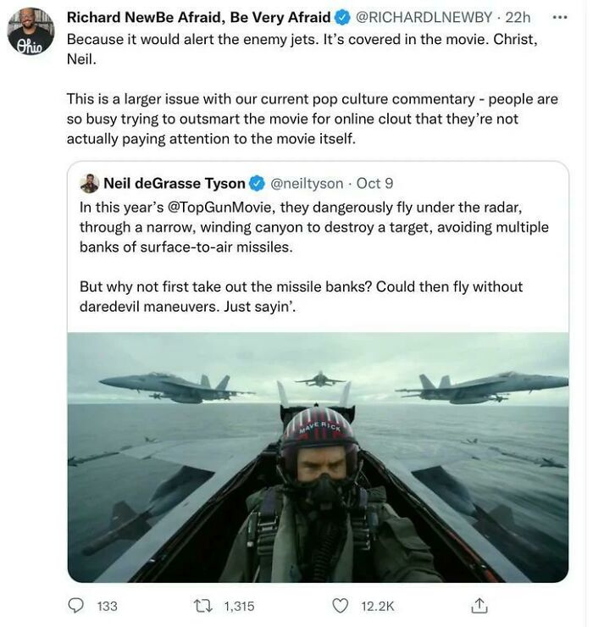Click the reply speech bubble icon

[76, 606]
